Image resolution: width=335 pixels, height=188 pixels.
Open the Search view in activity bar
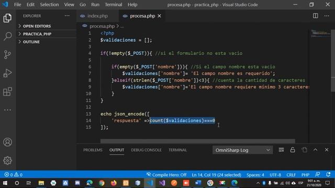tap(7, 36)
